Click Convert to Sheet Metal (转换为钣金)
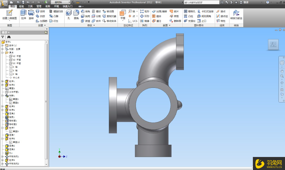This screenshot has height=170, width=285. coord(236,15)
